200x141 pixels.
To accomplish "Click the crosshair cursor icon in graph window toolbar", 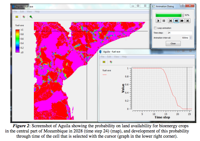I will point(111,62).
